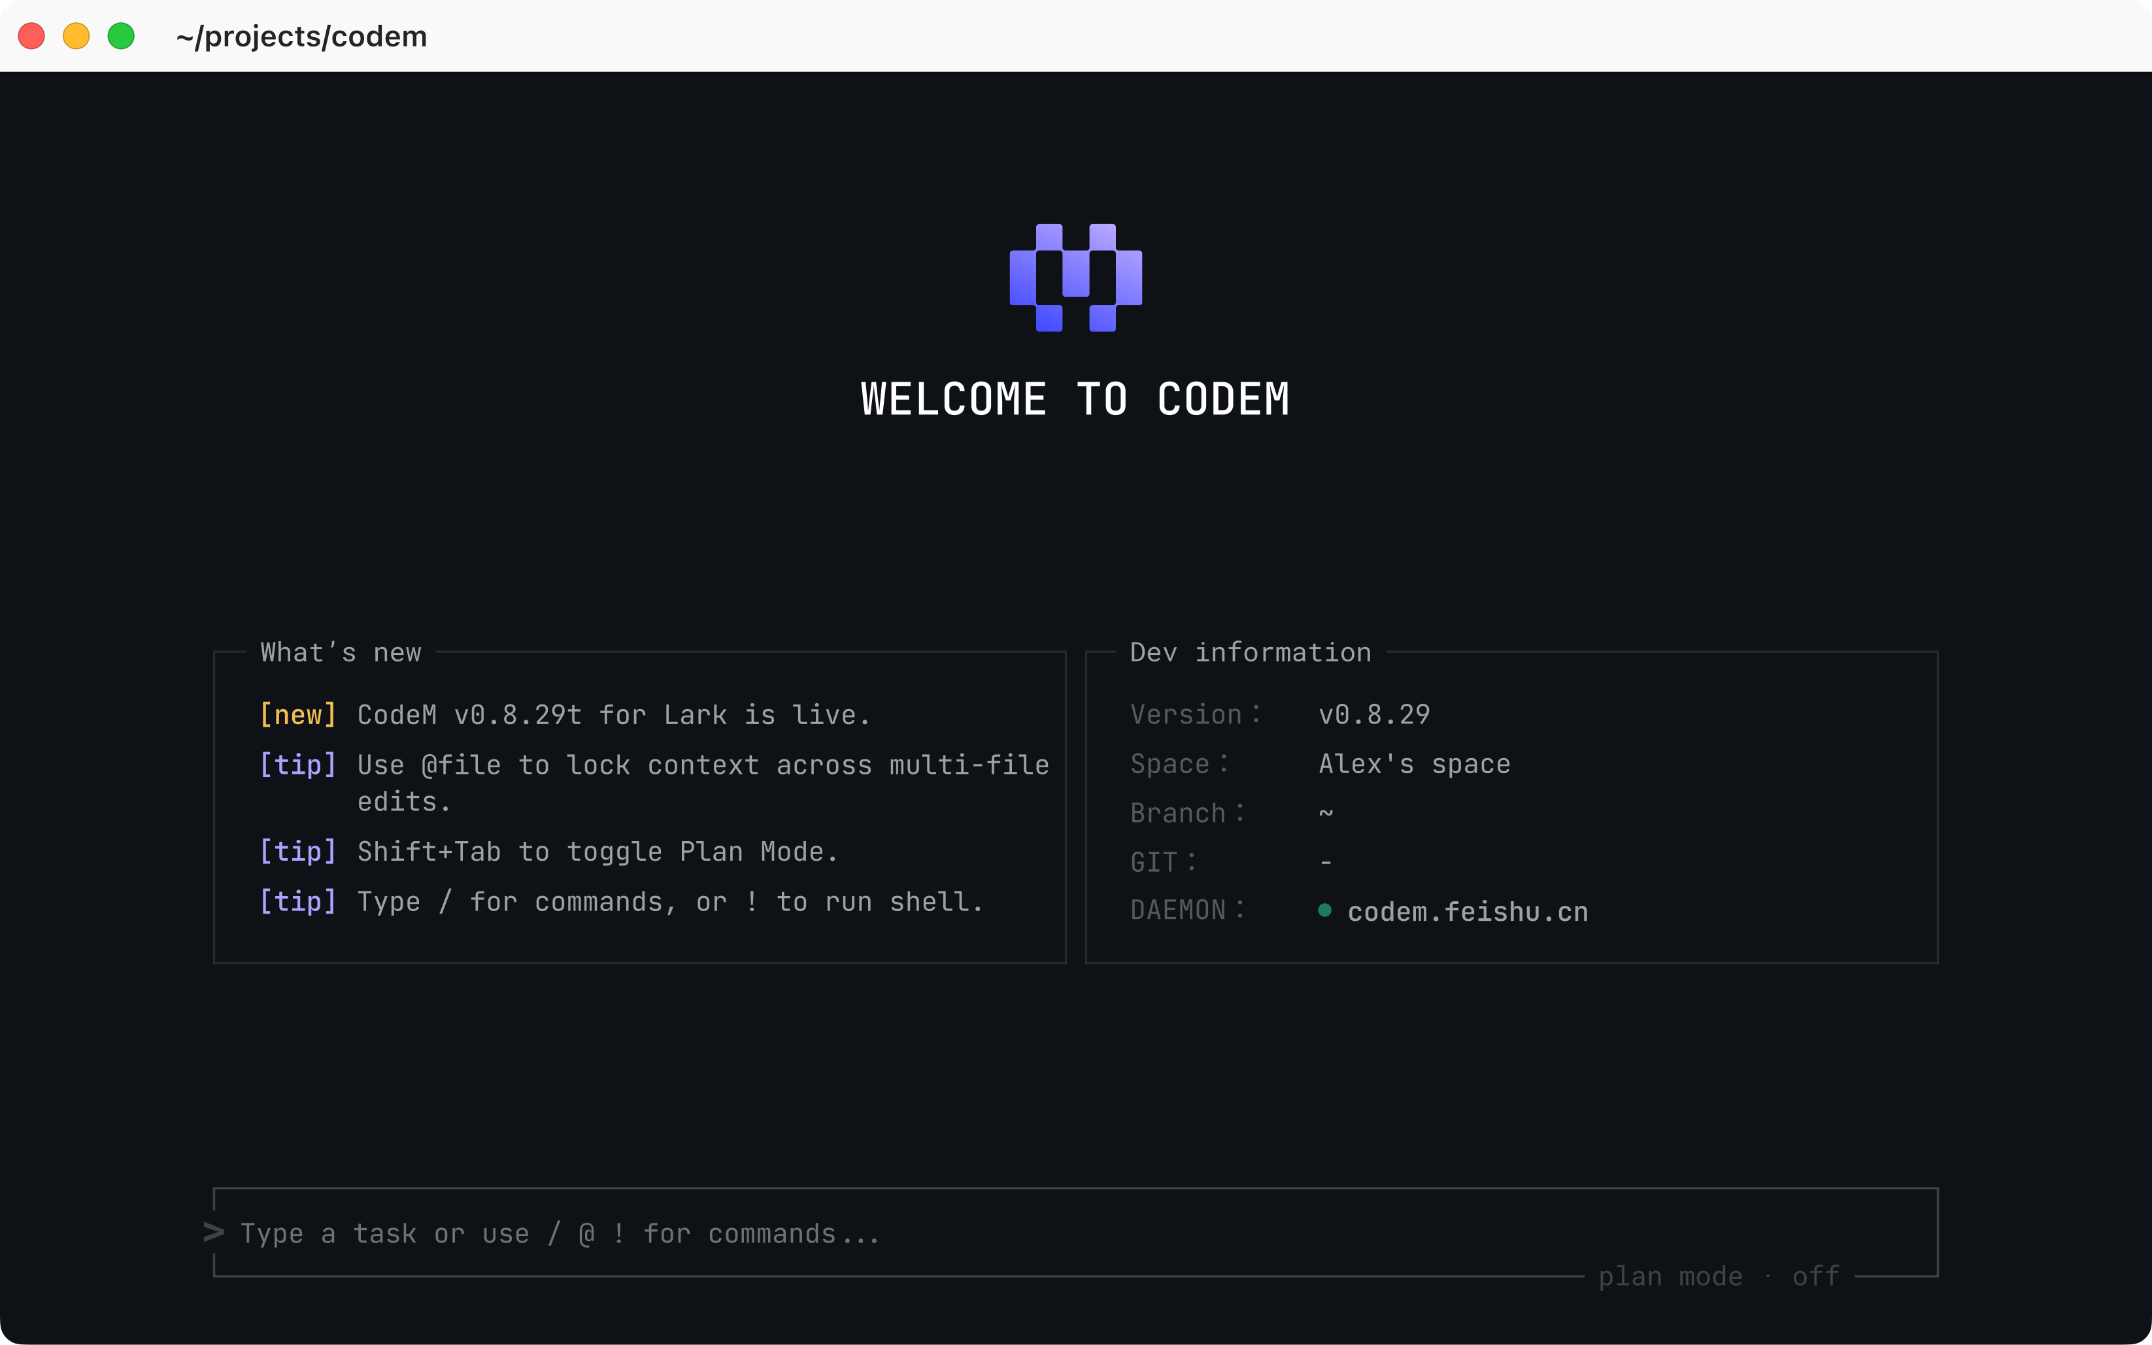
Task: Click the Dev information panel title
Action: point(1251,652)
